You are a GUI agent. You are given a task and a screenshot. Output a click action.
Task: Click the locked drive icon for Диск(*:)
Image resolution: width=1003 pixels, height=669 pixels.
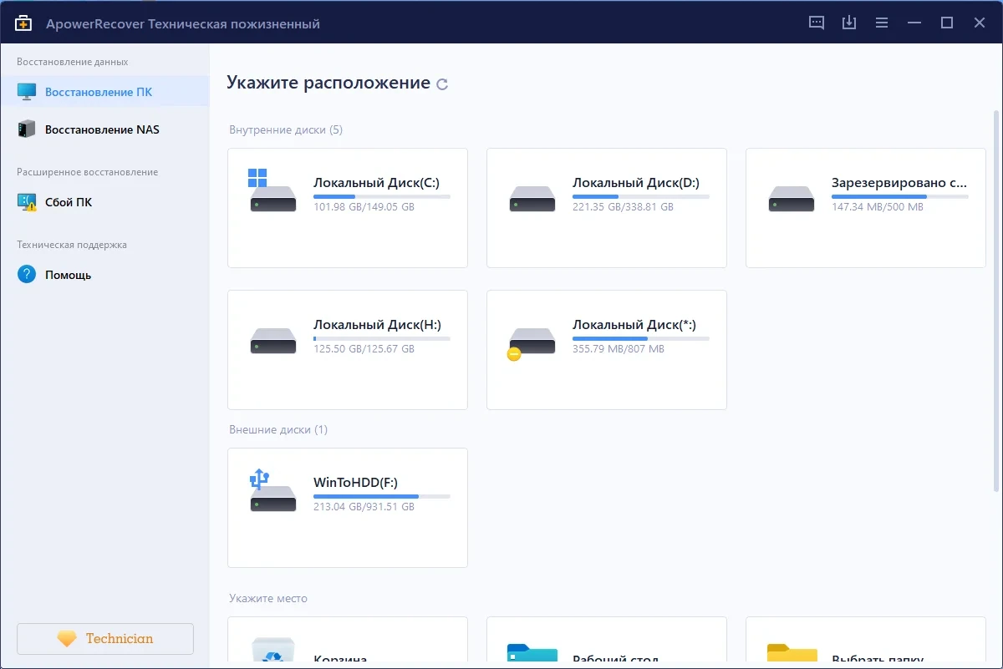coord(532,343)
